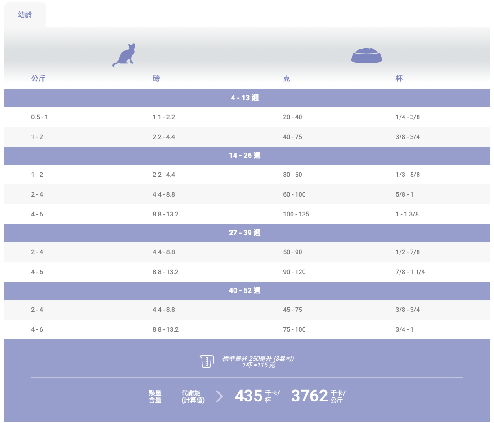Click the food bowl icon
Image resolution: width=494 pixels, height=423 pixels.
[366, 55]
